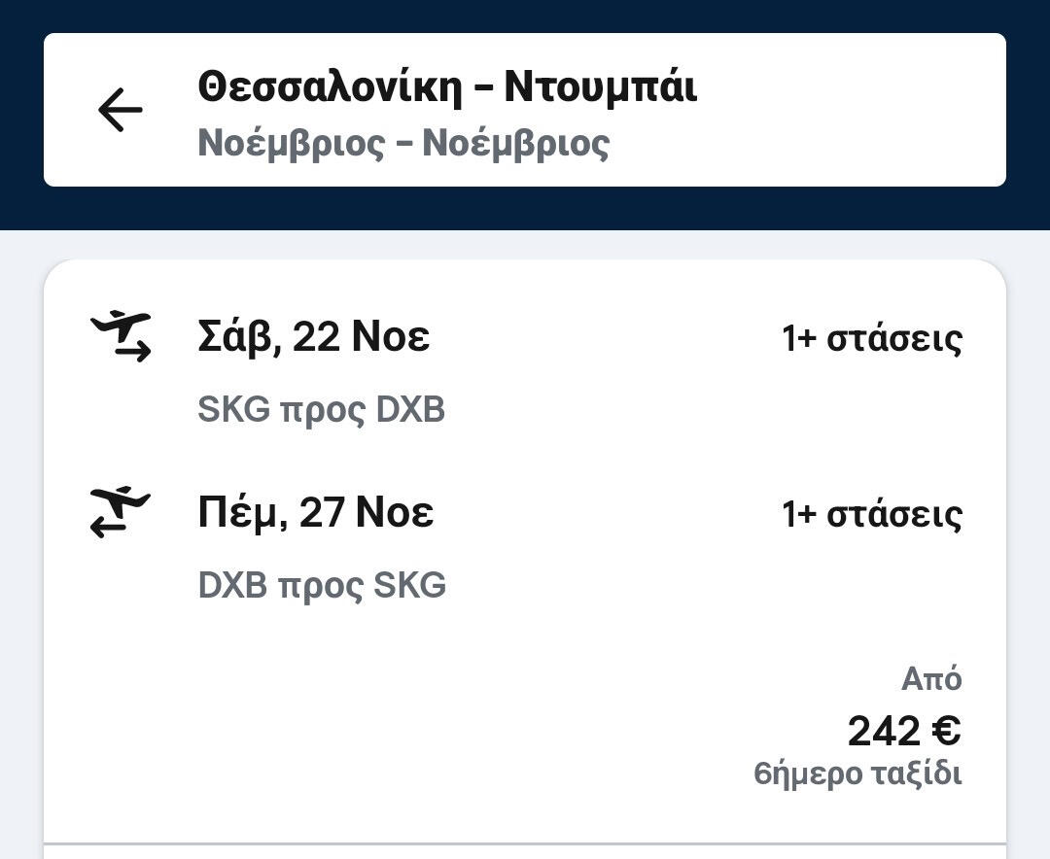Tap the back arrow icon

121,110
